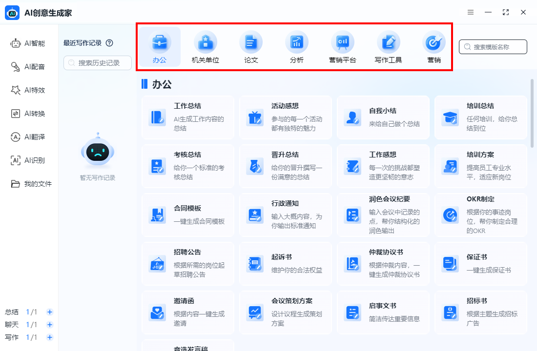This screenshot has height=351, width=537.
Task: Open the 营销平台 category icon
Action: click(343, 46)
